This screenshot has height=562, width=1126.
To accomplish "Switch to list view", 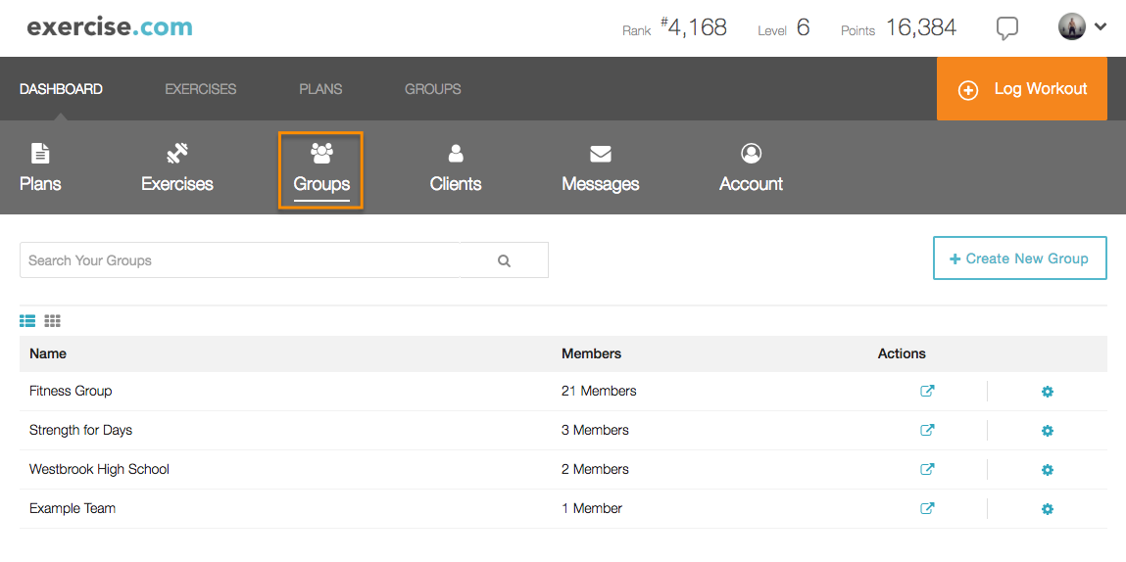I will pyautogui.click(x=27, y=321).
